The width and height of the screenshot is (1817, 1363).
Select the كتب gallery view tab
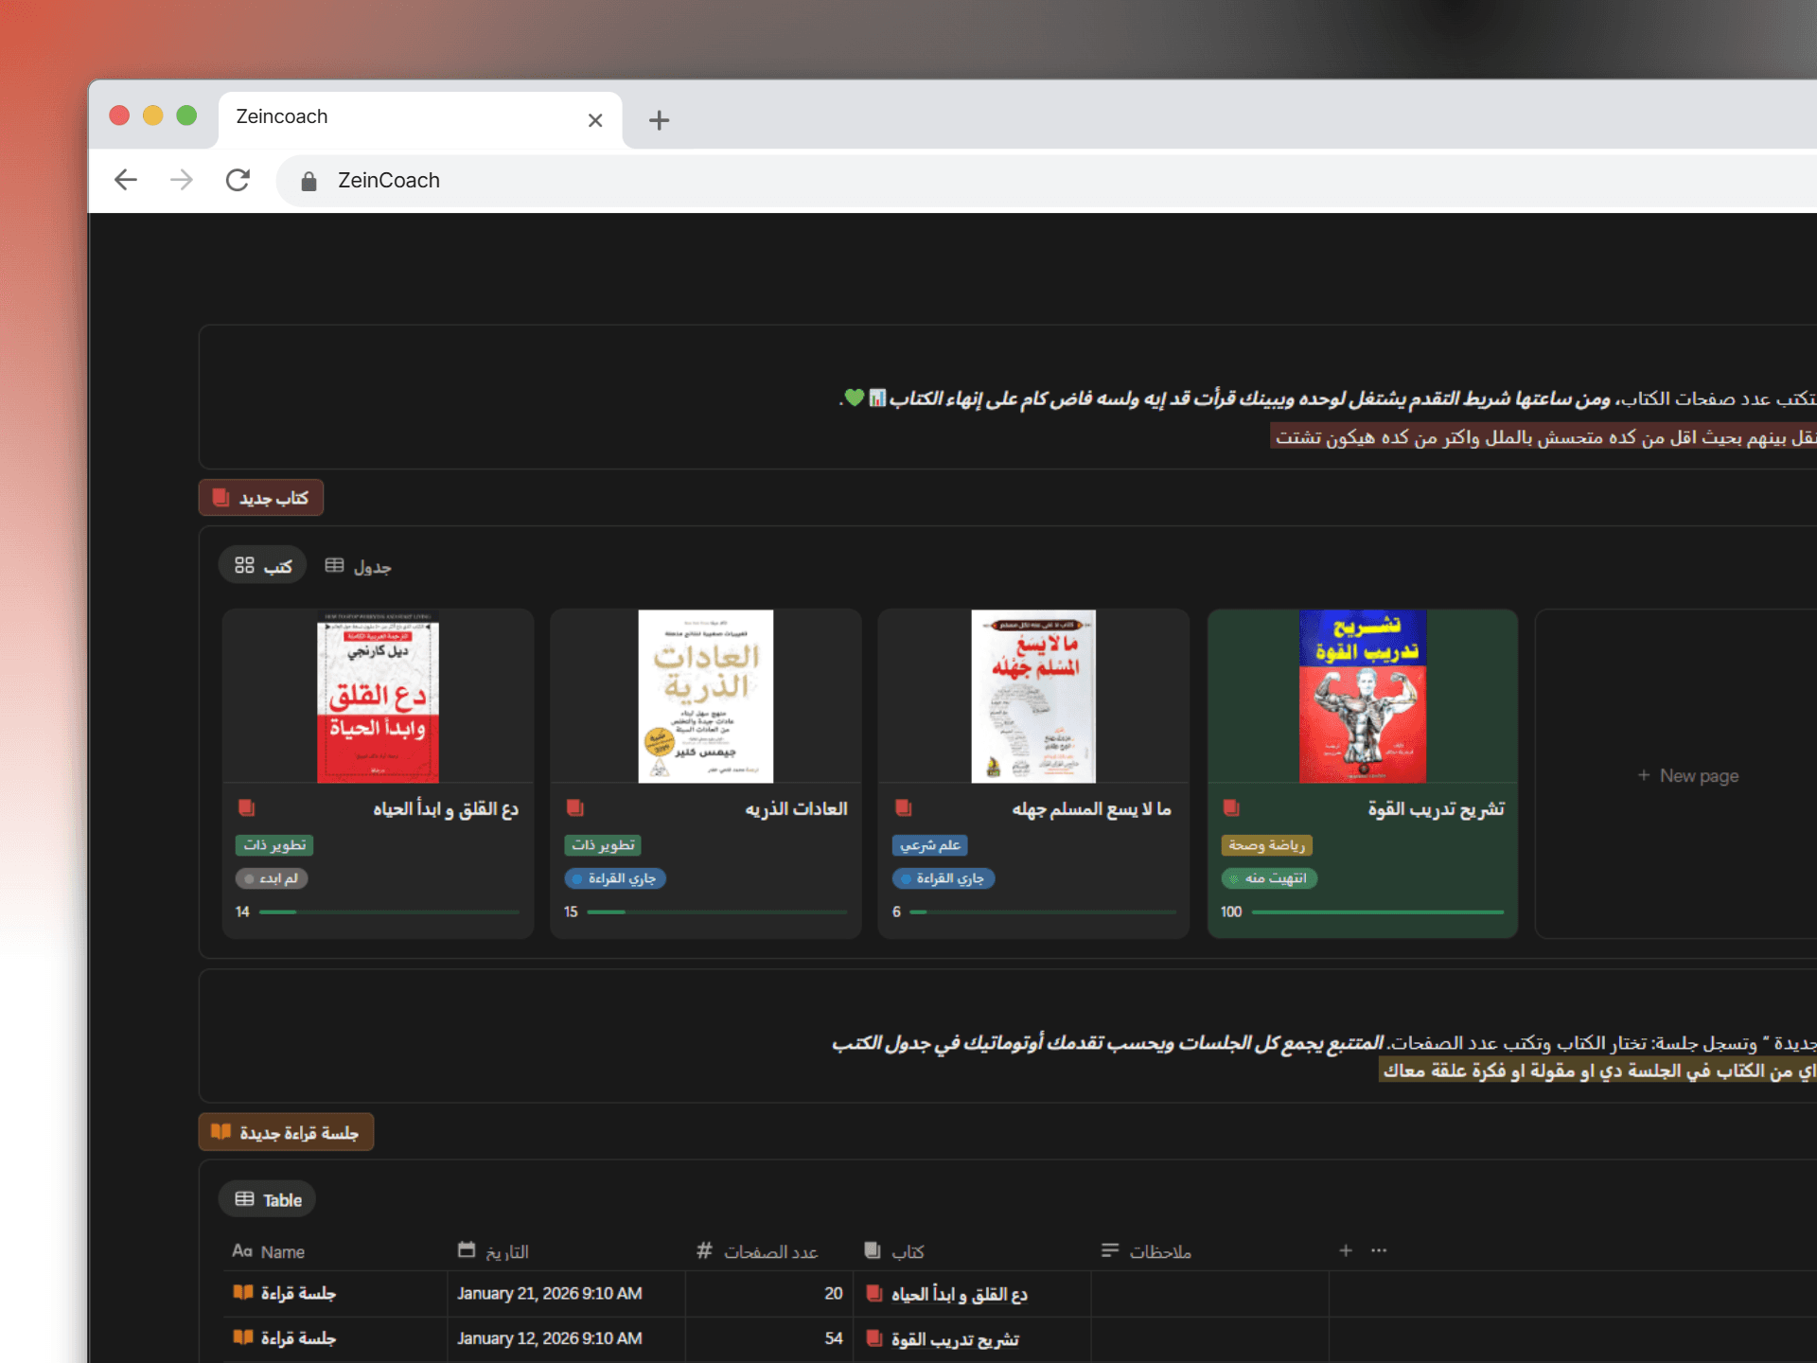click(263, 565)
